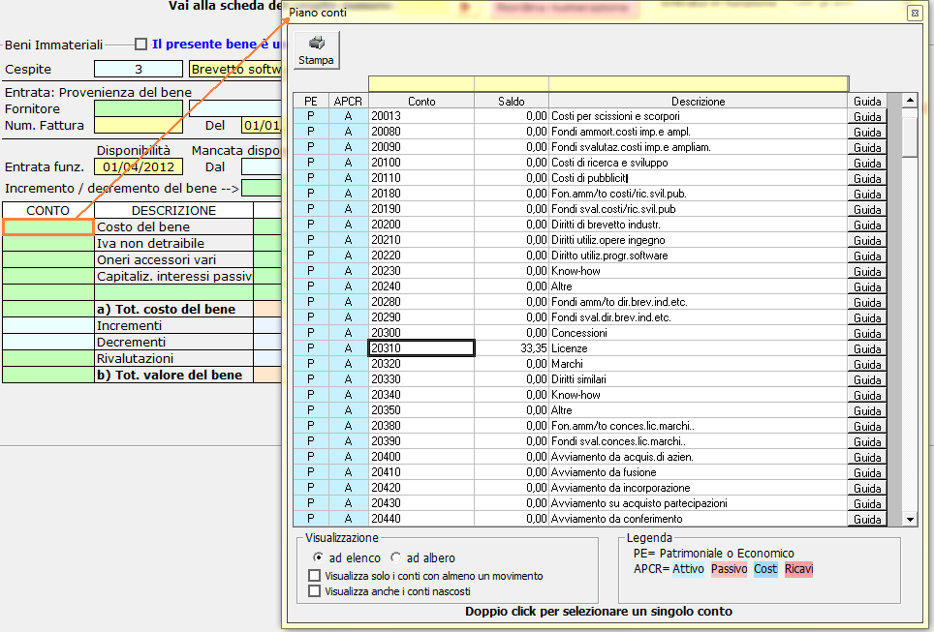Click the yellow Saldo filter field
Image resolution: width=934 pixels, height=632 pixels.
pos(511,83)
